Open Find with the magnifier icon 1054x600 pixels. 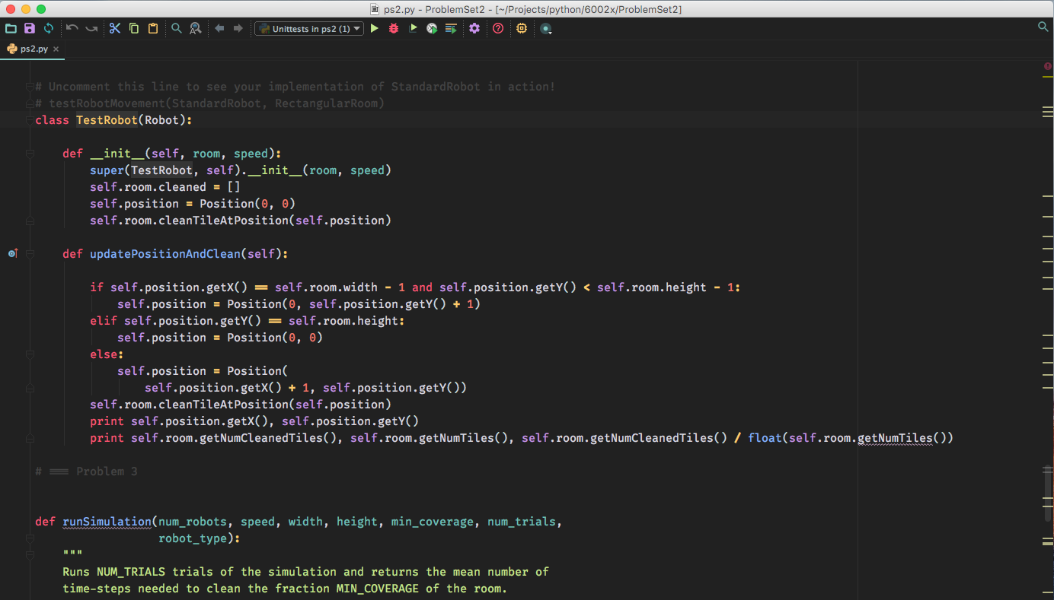pyautogui.click(x=176, y=28)
